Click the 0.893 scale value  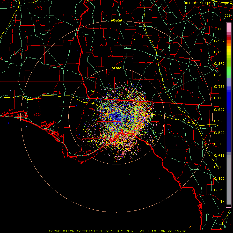pos(219,52)
